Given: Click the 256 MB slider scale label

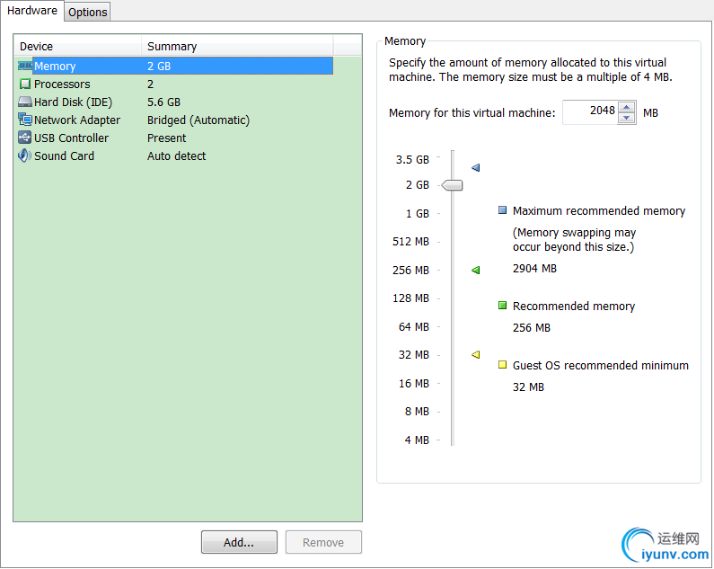Looking at the screenshot, I should 410,270.
